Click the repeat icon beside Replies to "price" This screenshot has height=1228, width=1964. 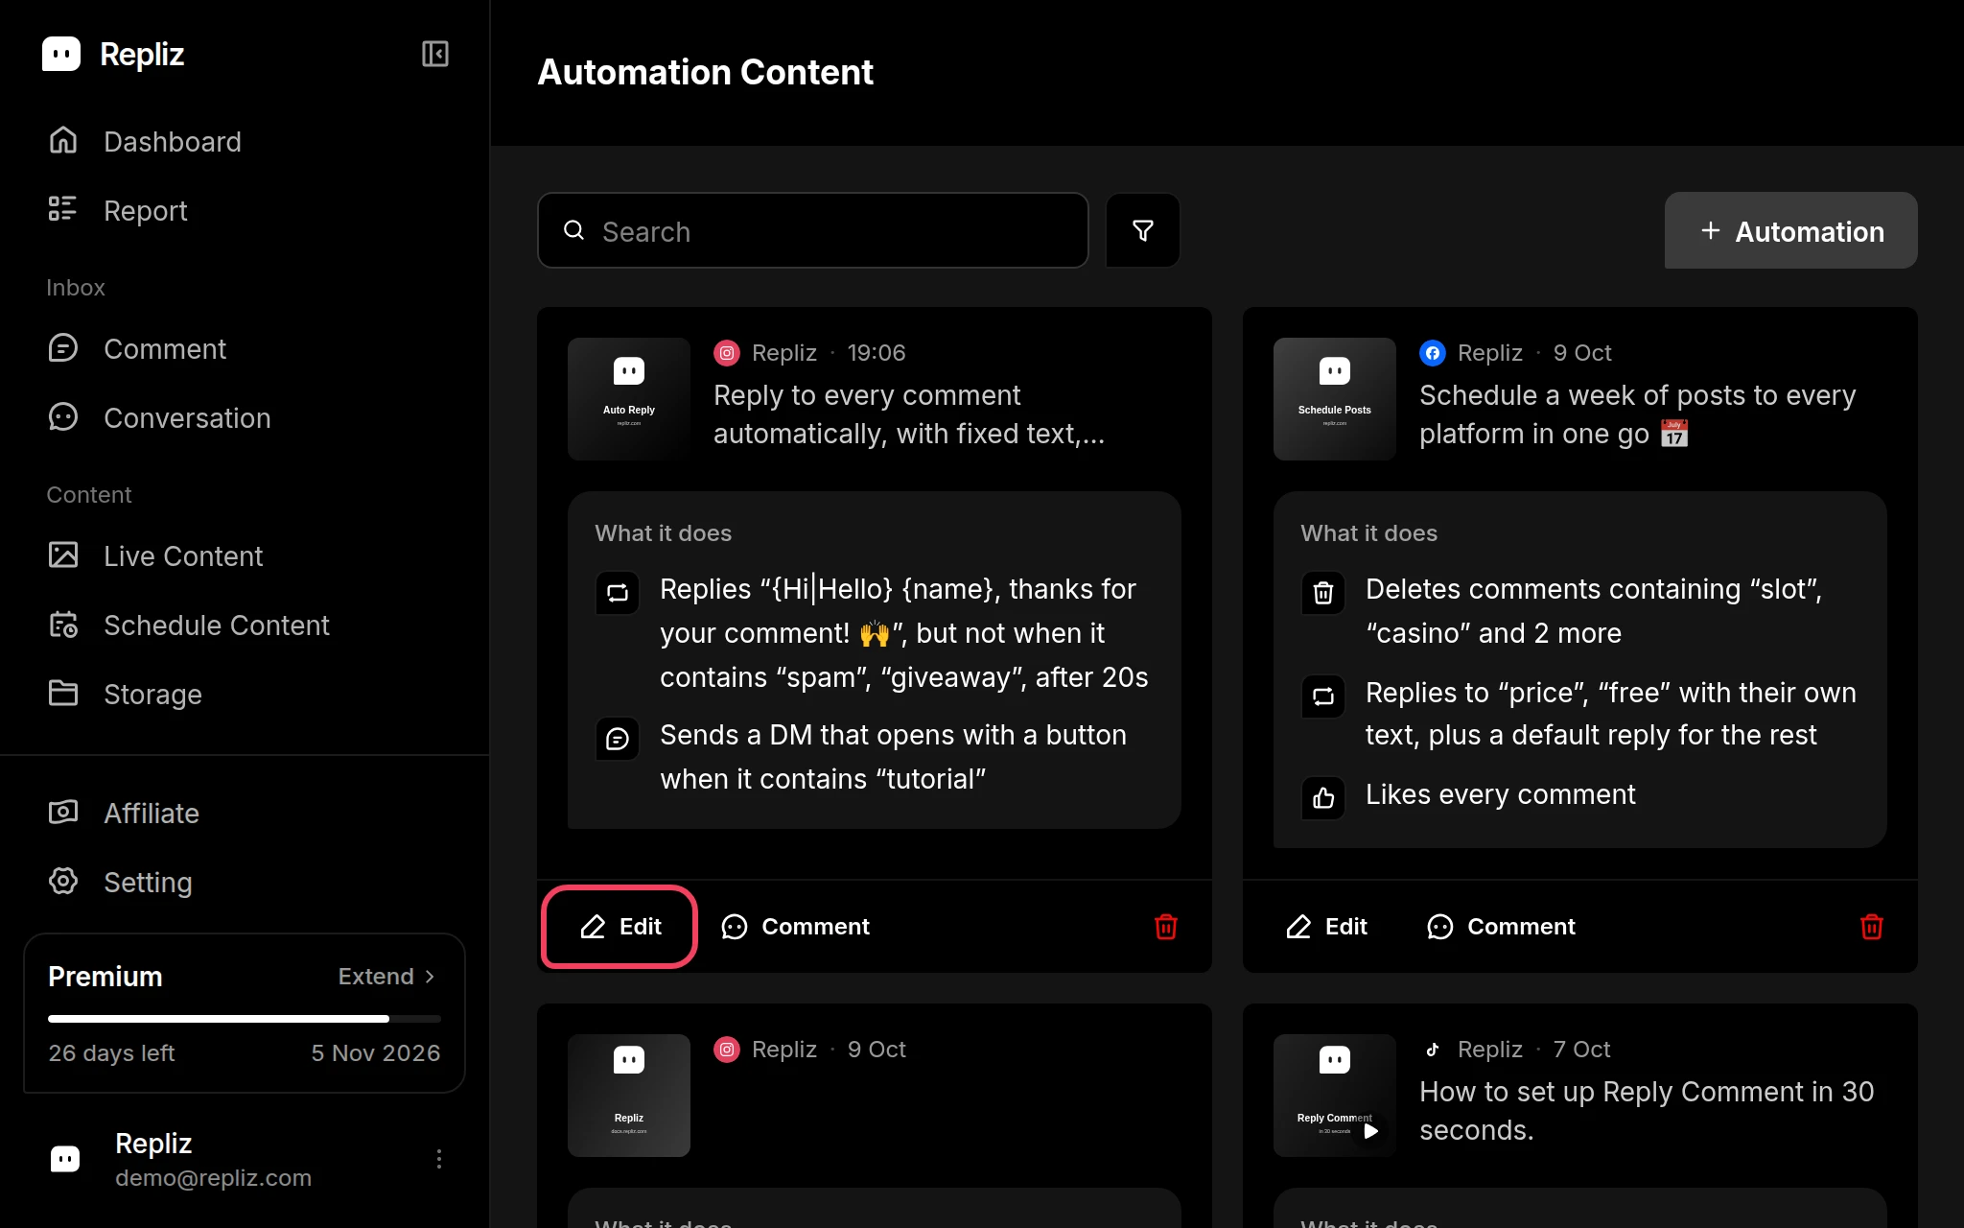[x=1323, y=696]
